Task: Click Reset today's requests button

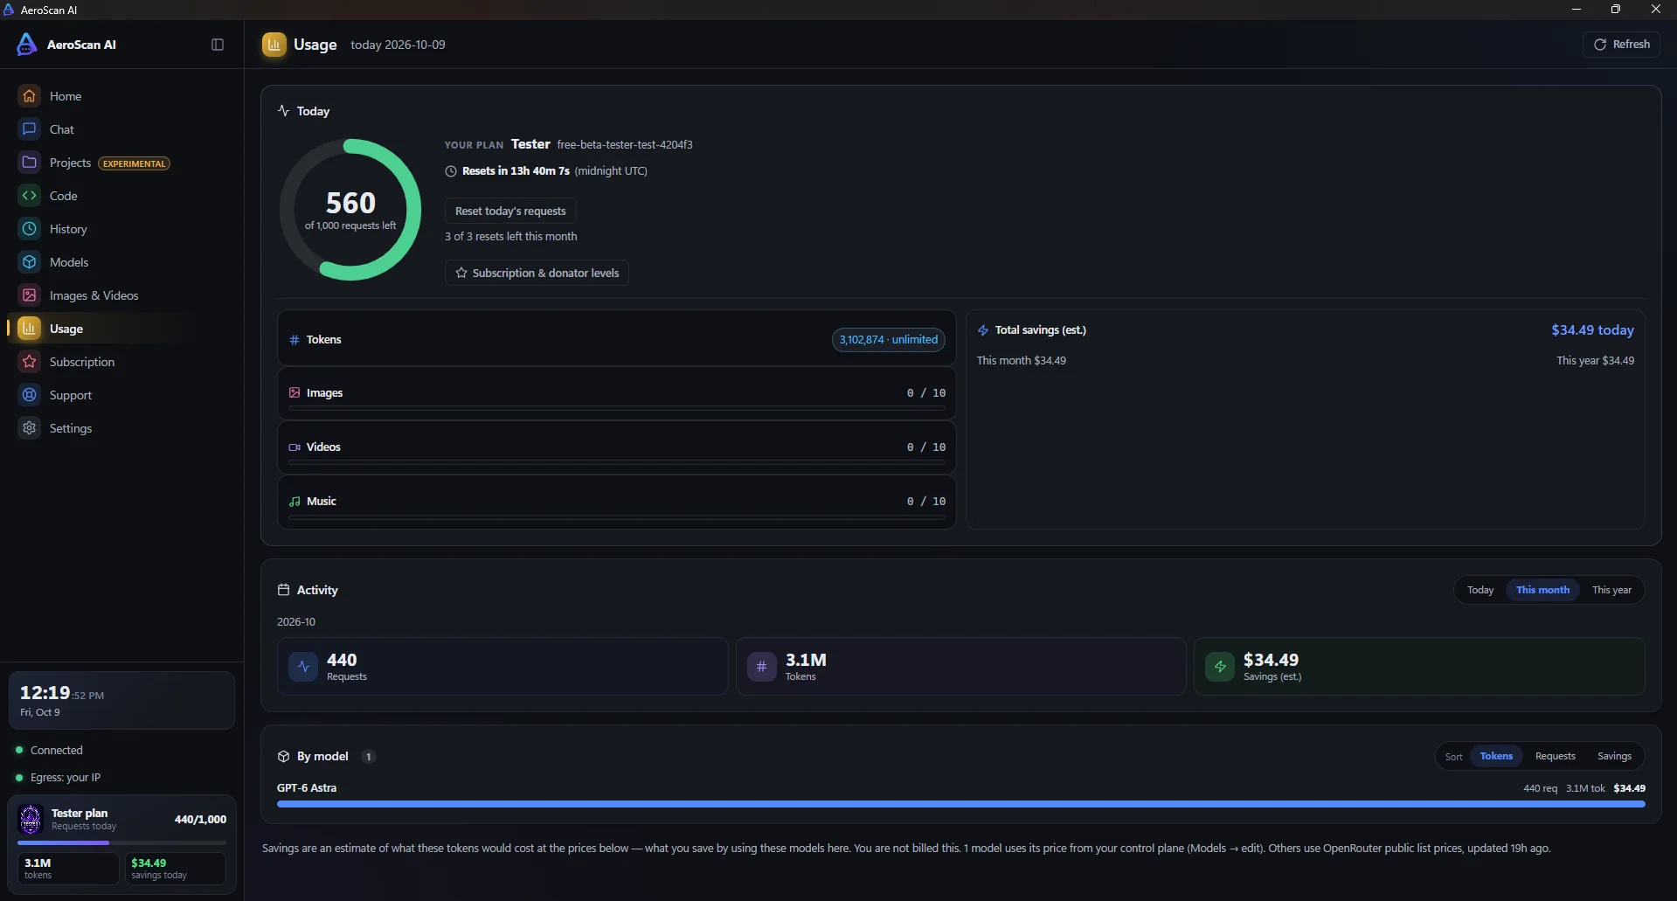Action: [510, 211]
